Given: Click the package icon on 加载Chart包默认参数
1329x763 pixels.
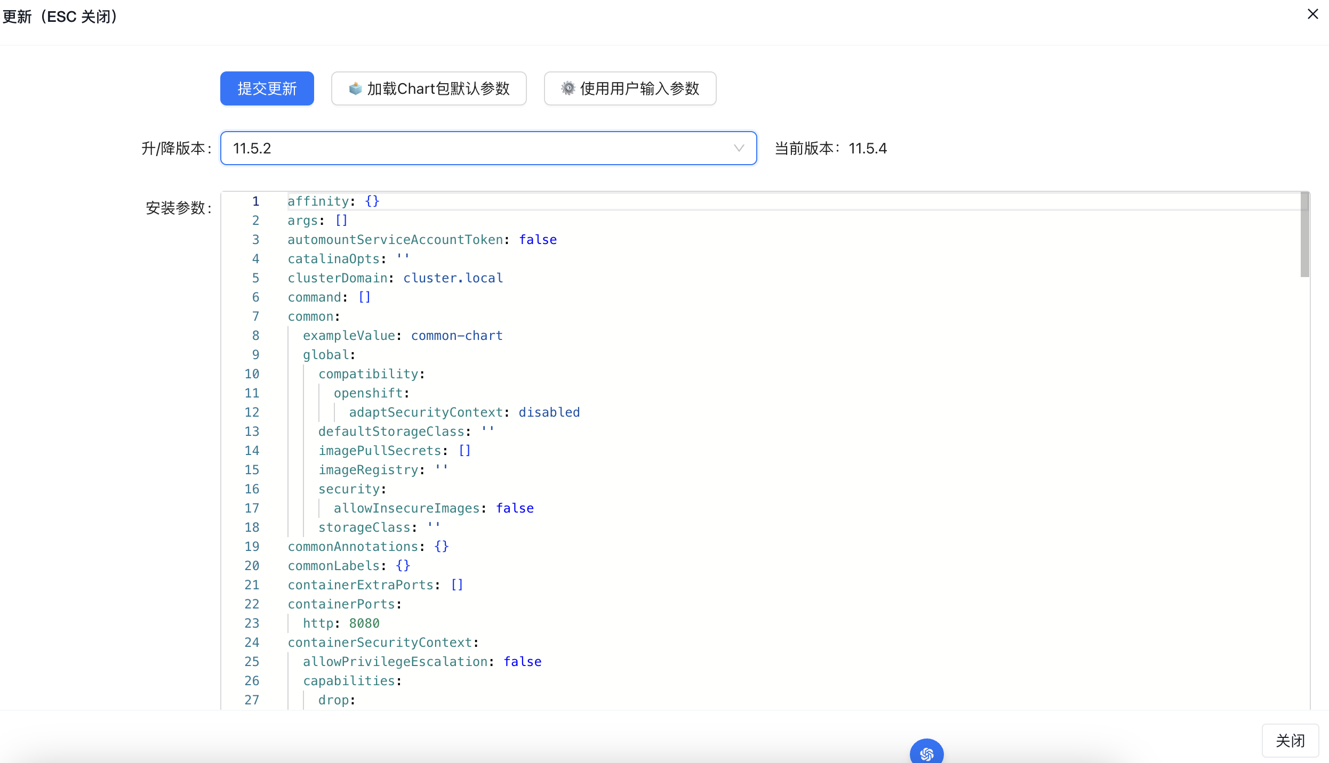Looking at the screenshot, I should [x=355, y=88].
